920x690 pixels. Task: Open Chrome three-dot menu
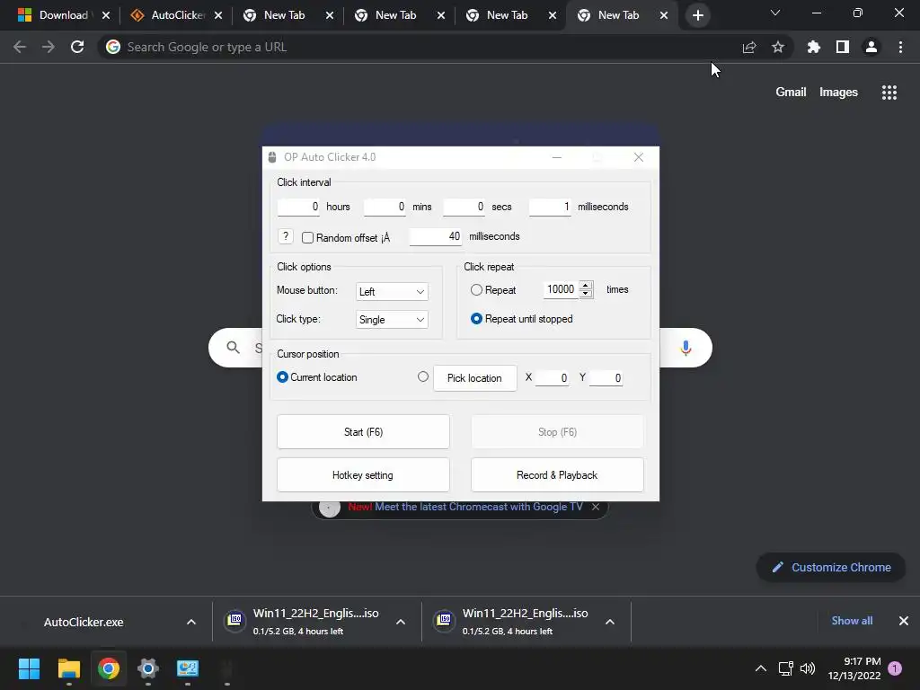[900, 47]
